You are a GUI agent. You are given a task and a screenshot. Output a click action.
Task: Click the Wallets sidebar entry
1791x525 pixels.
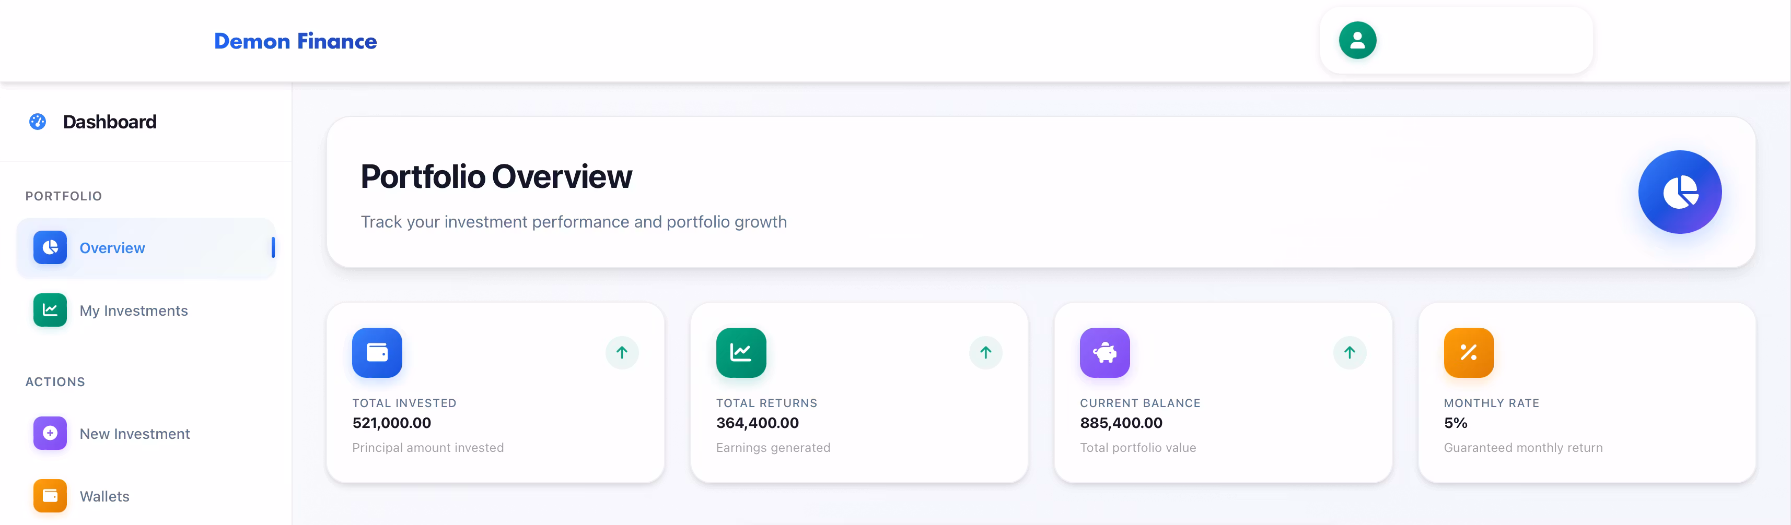104,495
